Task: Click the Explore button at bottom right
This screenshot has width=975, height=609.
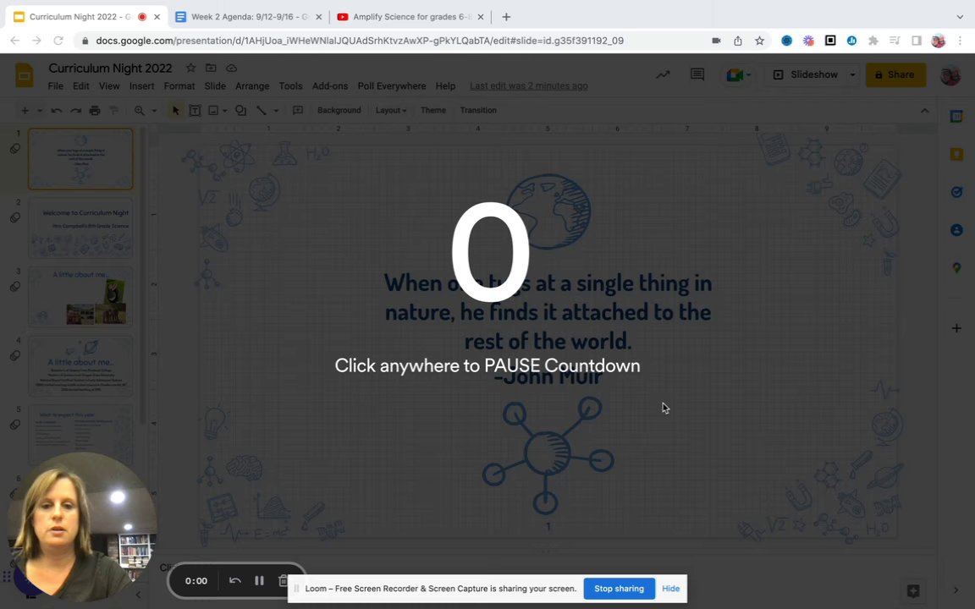Action: [913, 591]
